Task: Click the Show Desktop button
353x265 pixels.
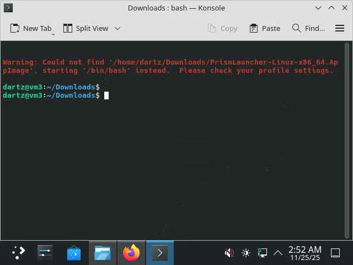Action: (335, 253)
